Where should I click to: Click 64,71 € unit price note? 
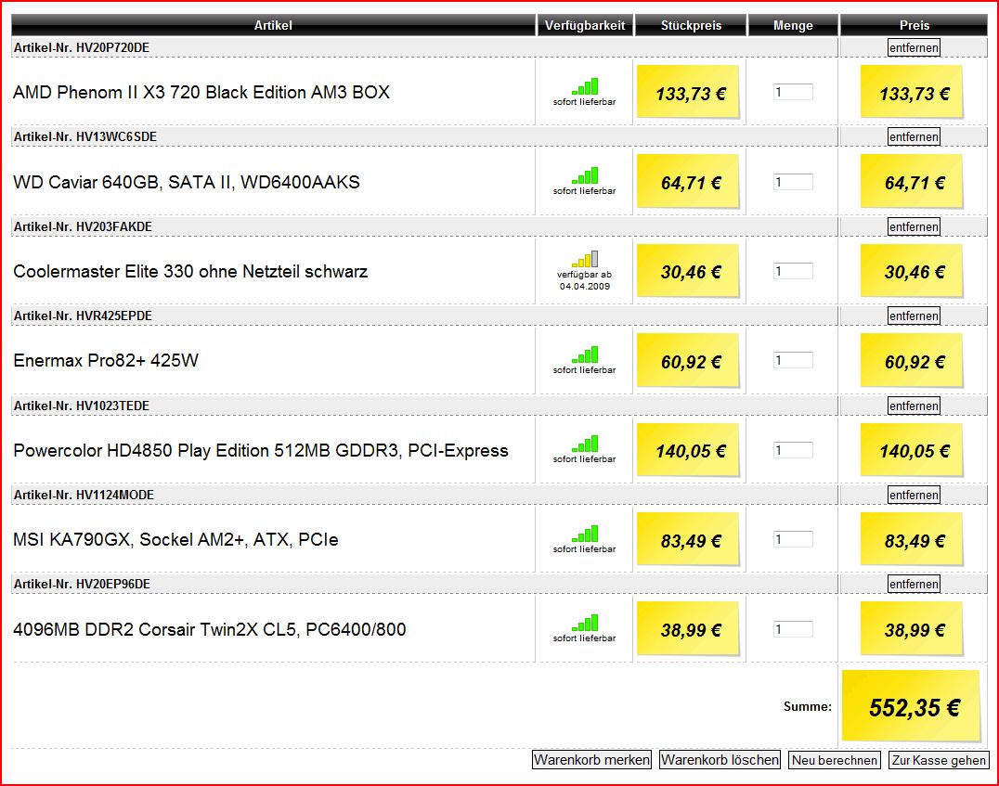(688, 182)
